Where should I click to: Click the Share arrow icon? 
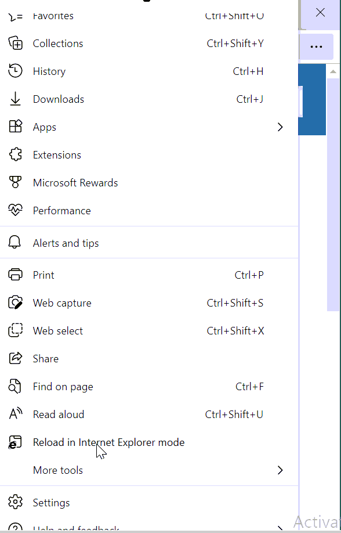click(15, 358)
